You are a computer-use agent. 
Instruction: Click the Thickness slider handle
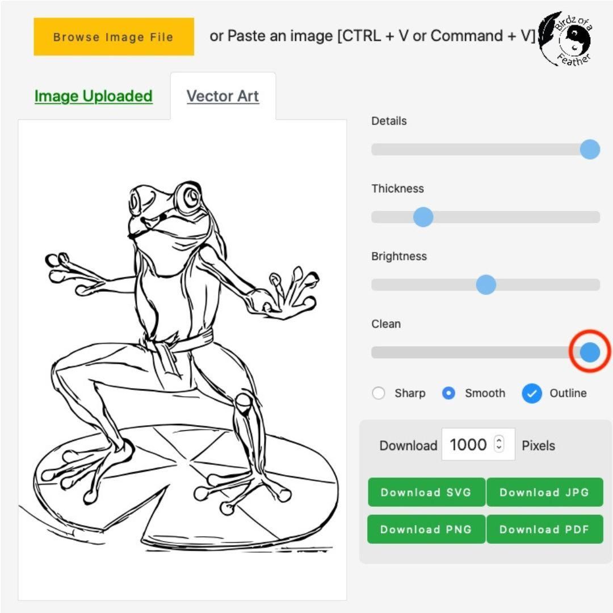[423, 217]
